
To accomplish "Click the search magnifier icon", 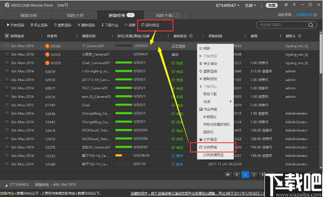I will pyautogui.click(x=311, y=25).
